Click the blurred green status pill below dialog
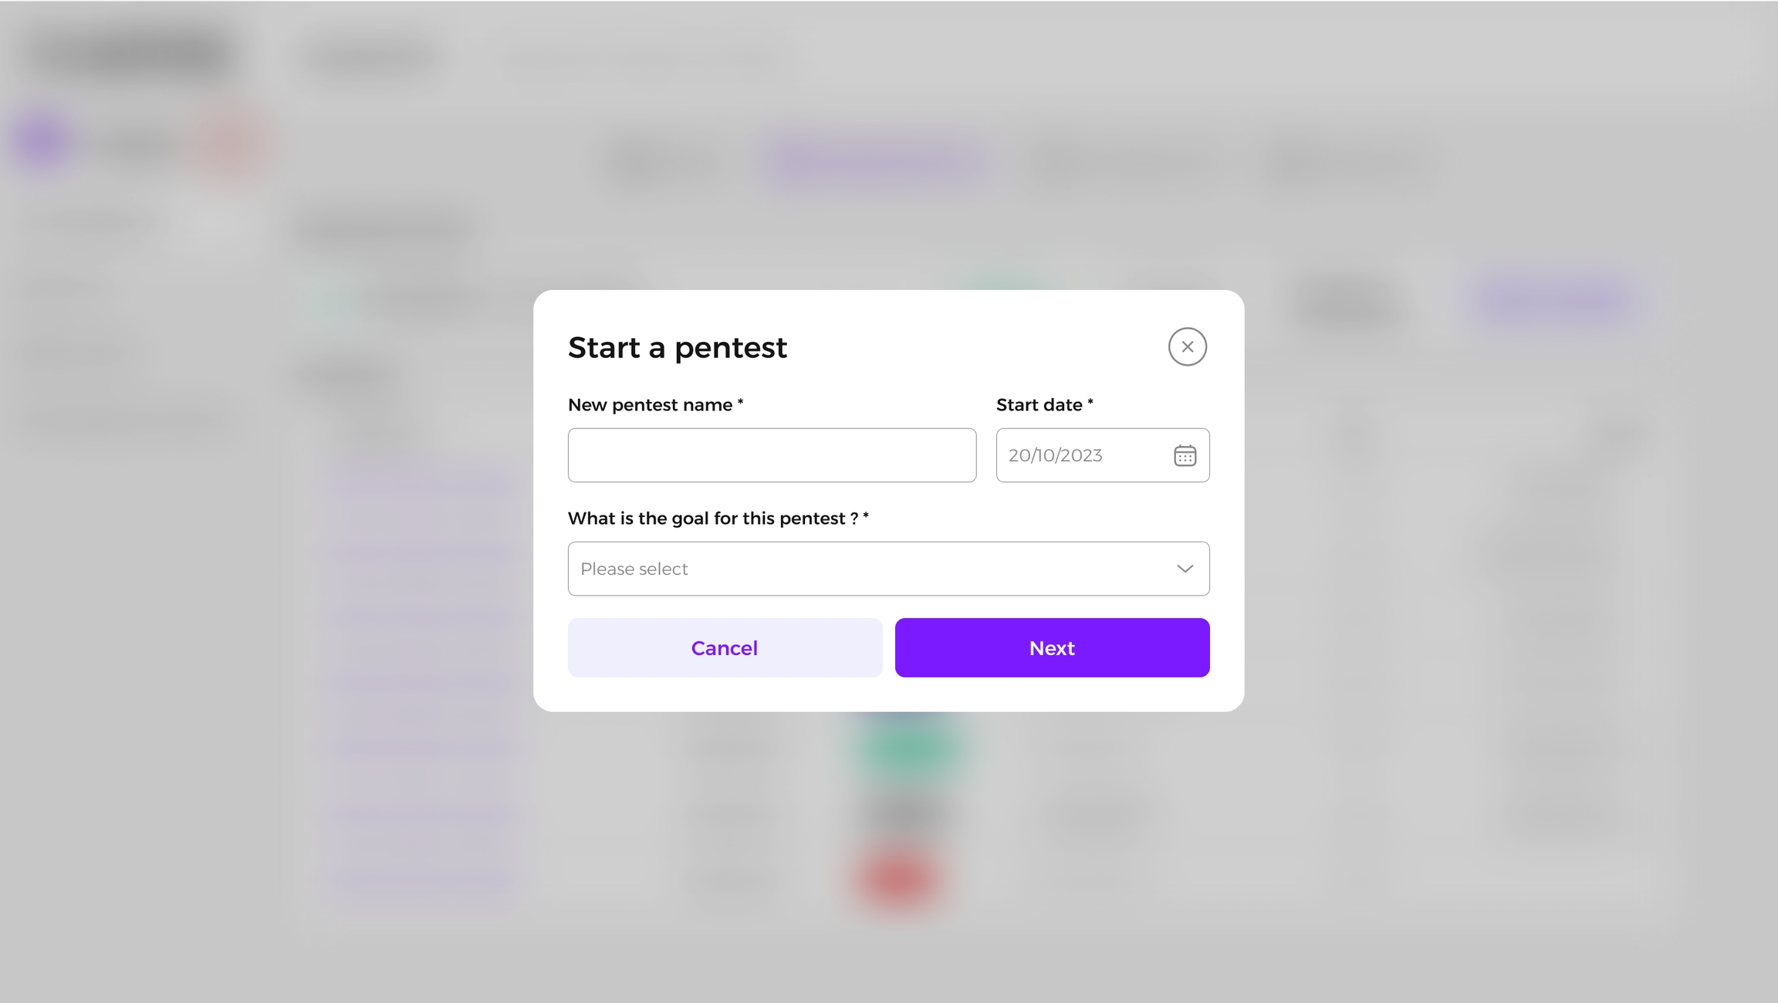 point(904,747)
